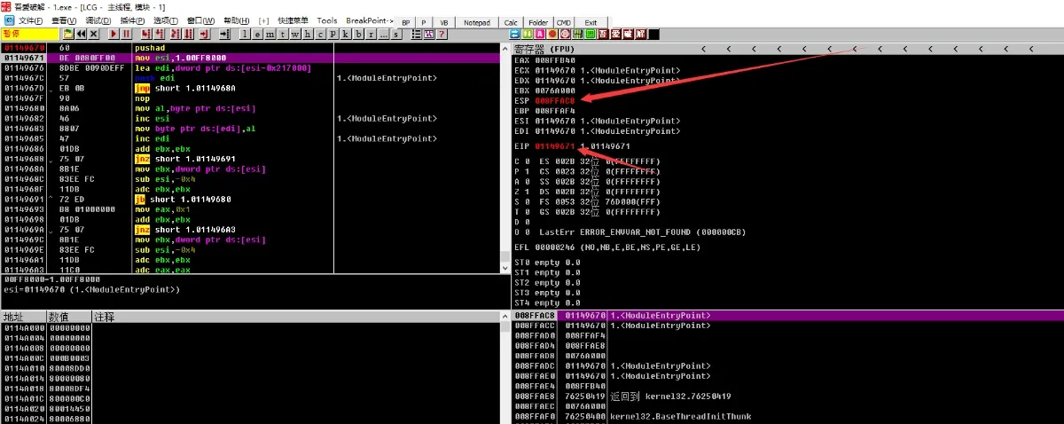
Task: Open the 调试(D) debug menu
Action: click(x=98, y=20)
